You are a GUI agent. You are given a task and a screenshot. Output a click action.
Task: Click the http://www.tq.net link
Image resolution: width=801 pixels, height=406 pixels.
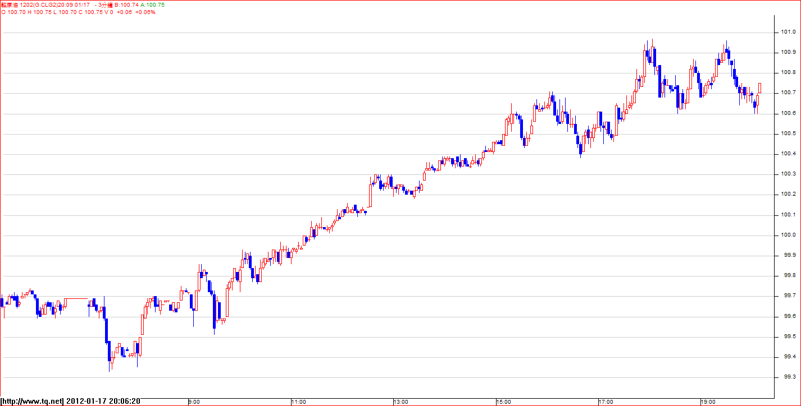pos(33,402)
